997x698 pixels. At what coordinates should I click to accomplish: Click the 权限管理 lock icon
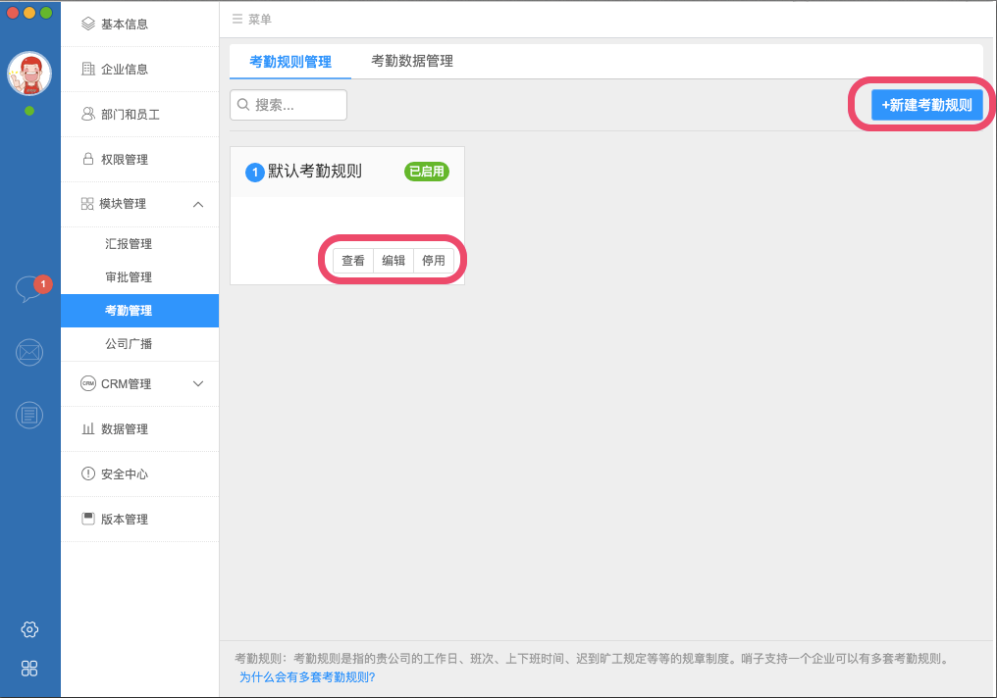pyautogui.click(x=89, y=159)
